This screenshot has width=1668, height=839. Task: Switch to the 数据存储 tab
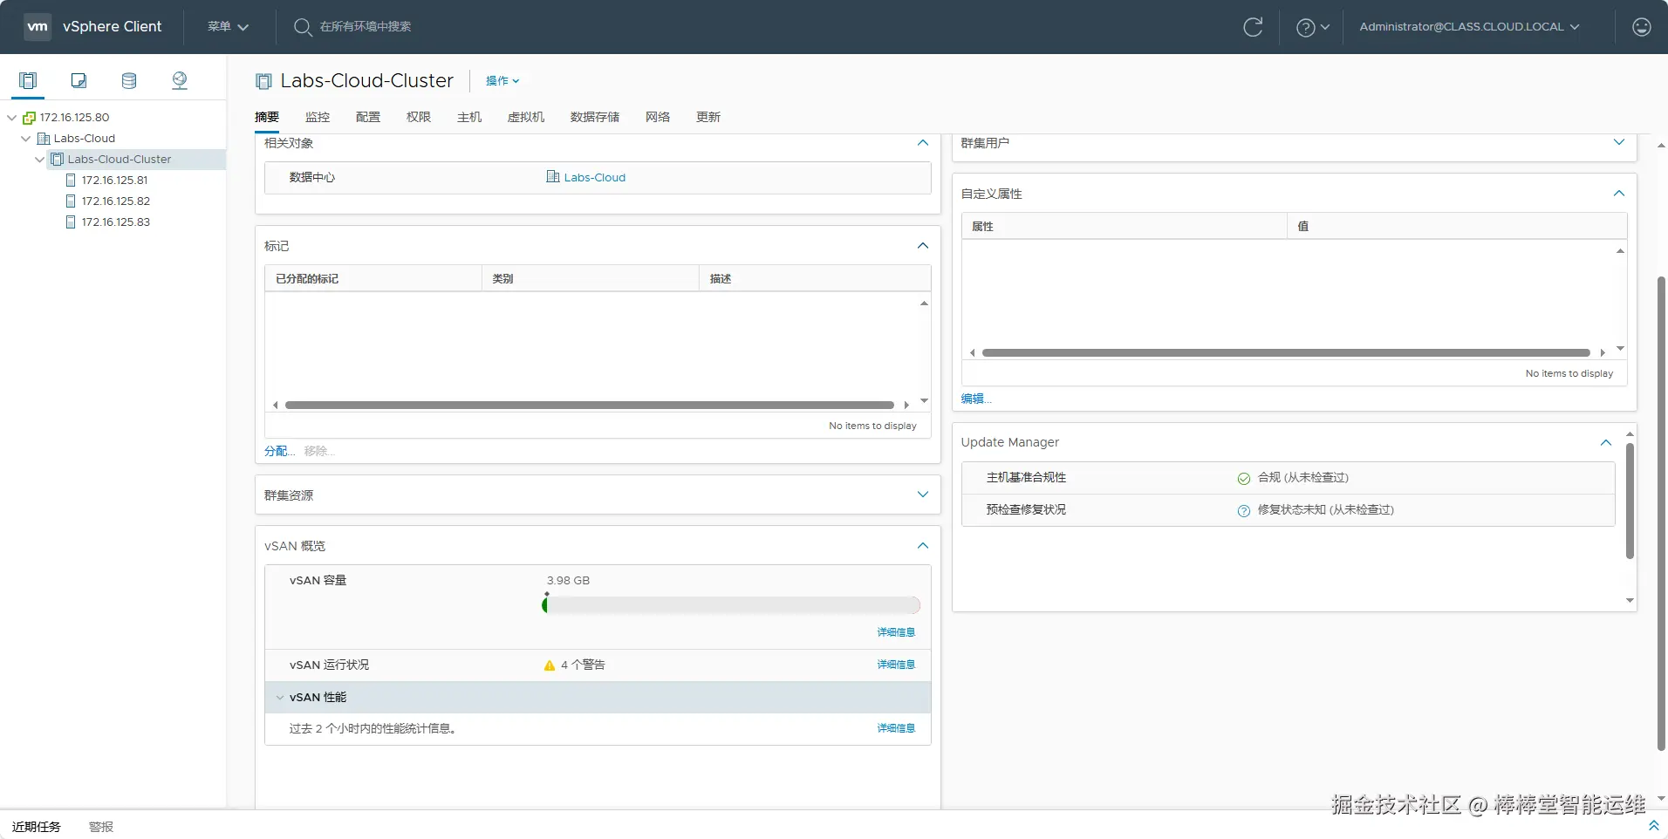(x=595, y=117)
